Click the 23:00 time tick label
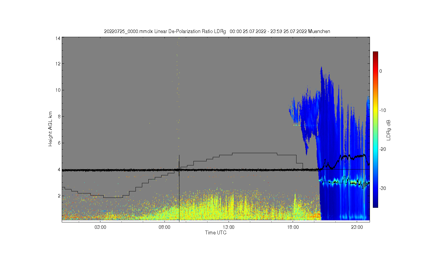 (357, 227)
